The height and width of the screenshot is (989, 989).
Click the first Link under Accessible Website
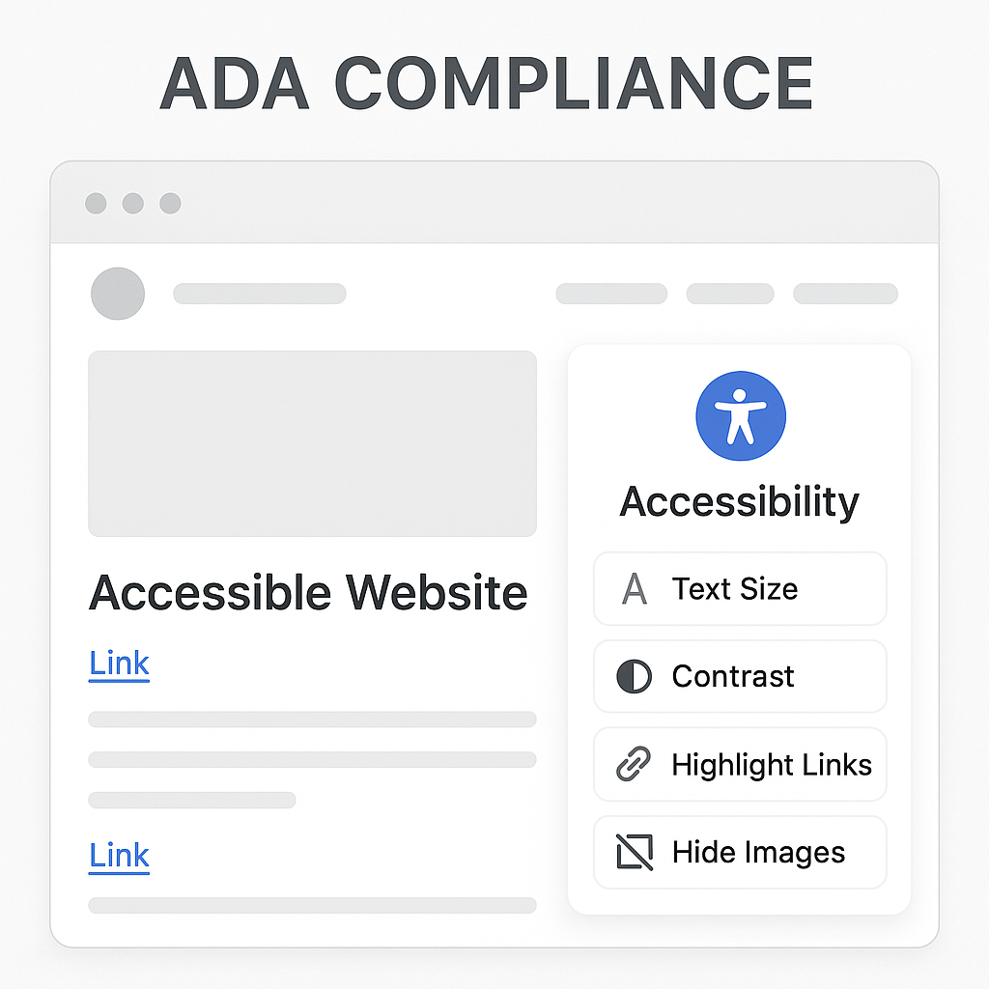(119, 664)
